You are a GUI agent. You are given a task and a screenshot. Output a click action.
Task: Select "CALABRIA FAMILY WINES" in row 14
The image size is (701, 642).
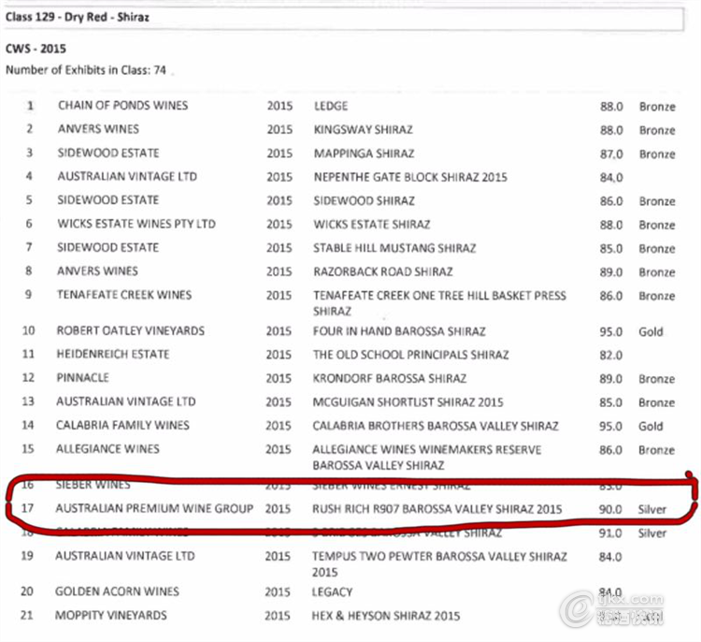pyautogui.click(x=122, y=425)
